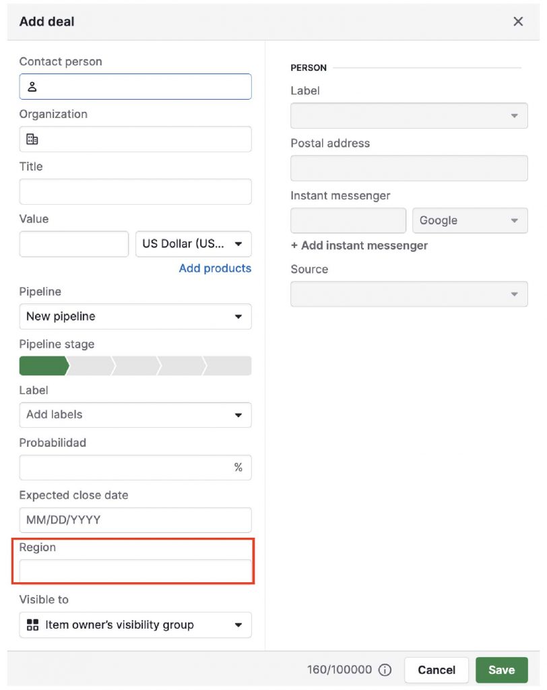Open the New pipeline dropdown
The width and height of the screenshot is (547, 690).
coord(135,317)
